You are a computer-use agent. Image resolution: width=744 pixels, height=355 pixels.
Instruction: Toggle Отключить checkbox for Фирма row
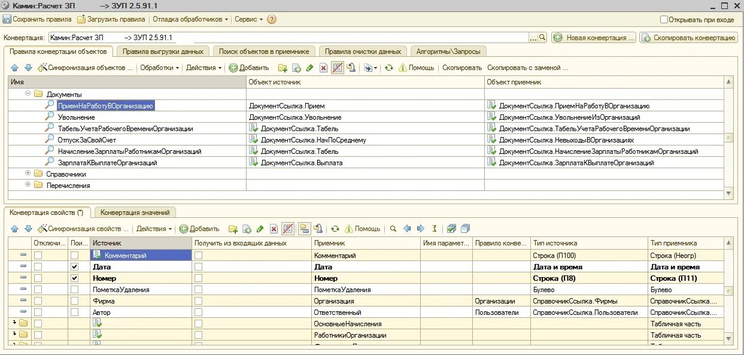(38, 301)
